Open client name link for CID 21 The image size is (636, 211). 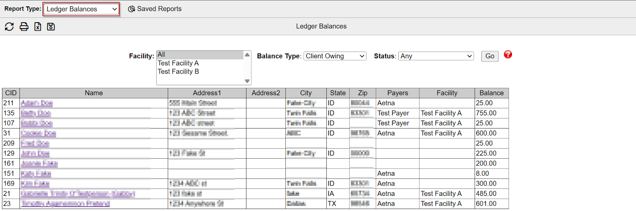78,194
